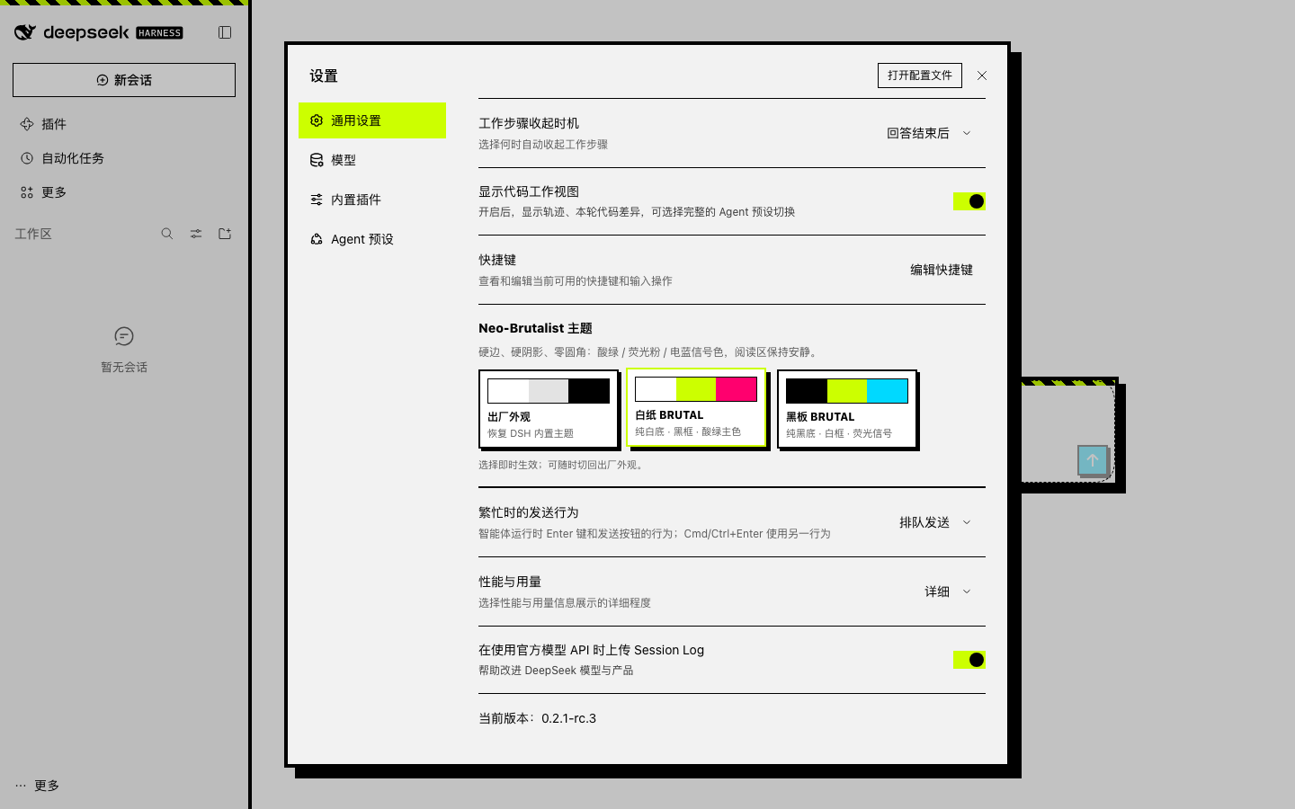Click 编辑快捷键 link
This screenshot has height=809, width=1295.
tap(942, 270)
